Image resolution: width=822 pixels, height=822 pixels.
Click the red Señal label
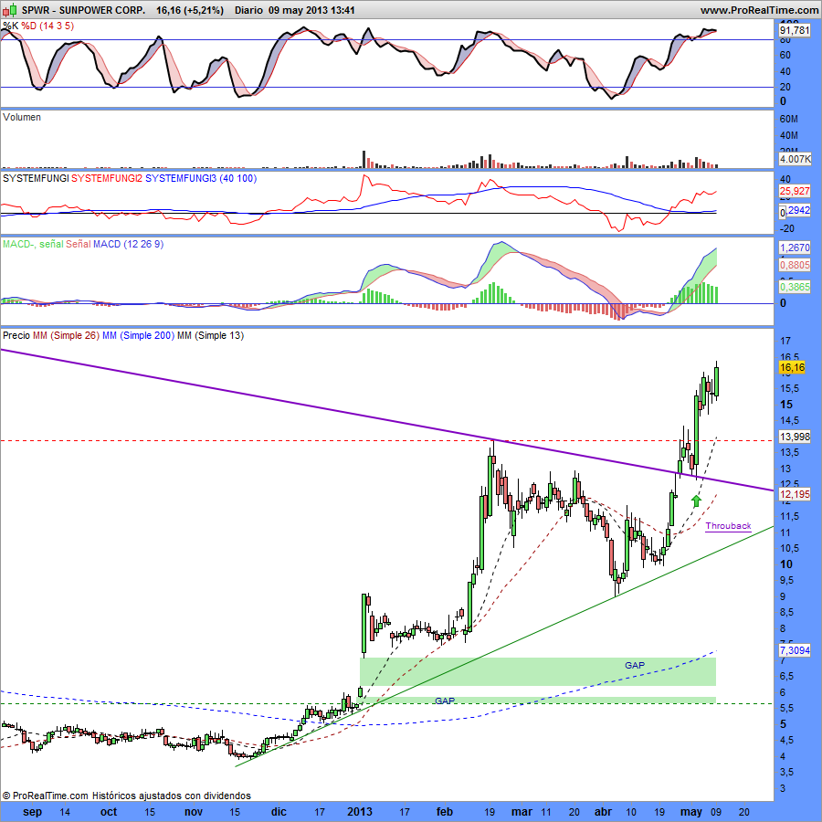click(x=79, y=244)
